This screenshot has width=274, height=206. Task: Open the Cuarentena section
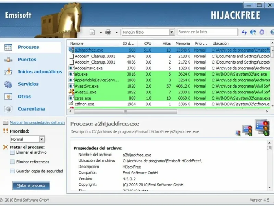[31, 109]
